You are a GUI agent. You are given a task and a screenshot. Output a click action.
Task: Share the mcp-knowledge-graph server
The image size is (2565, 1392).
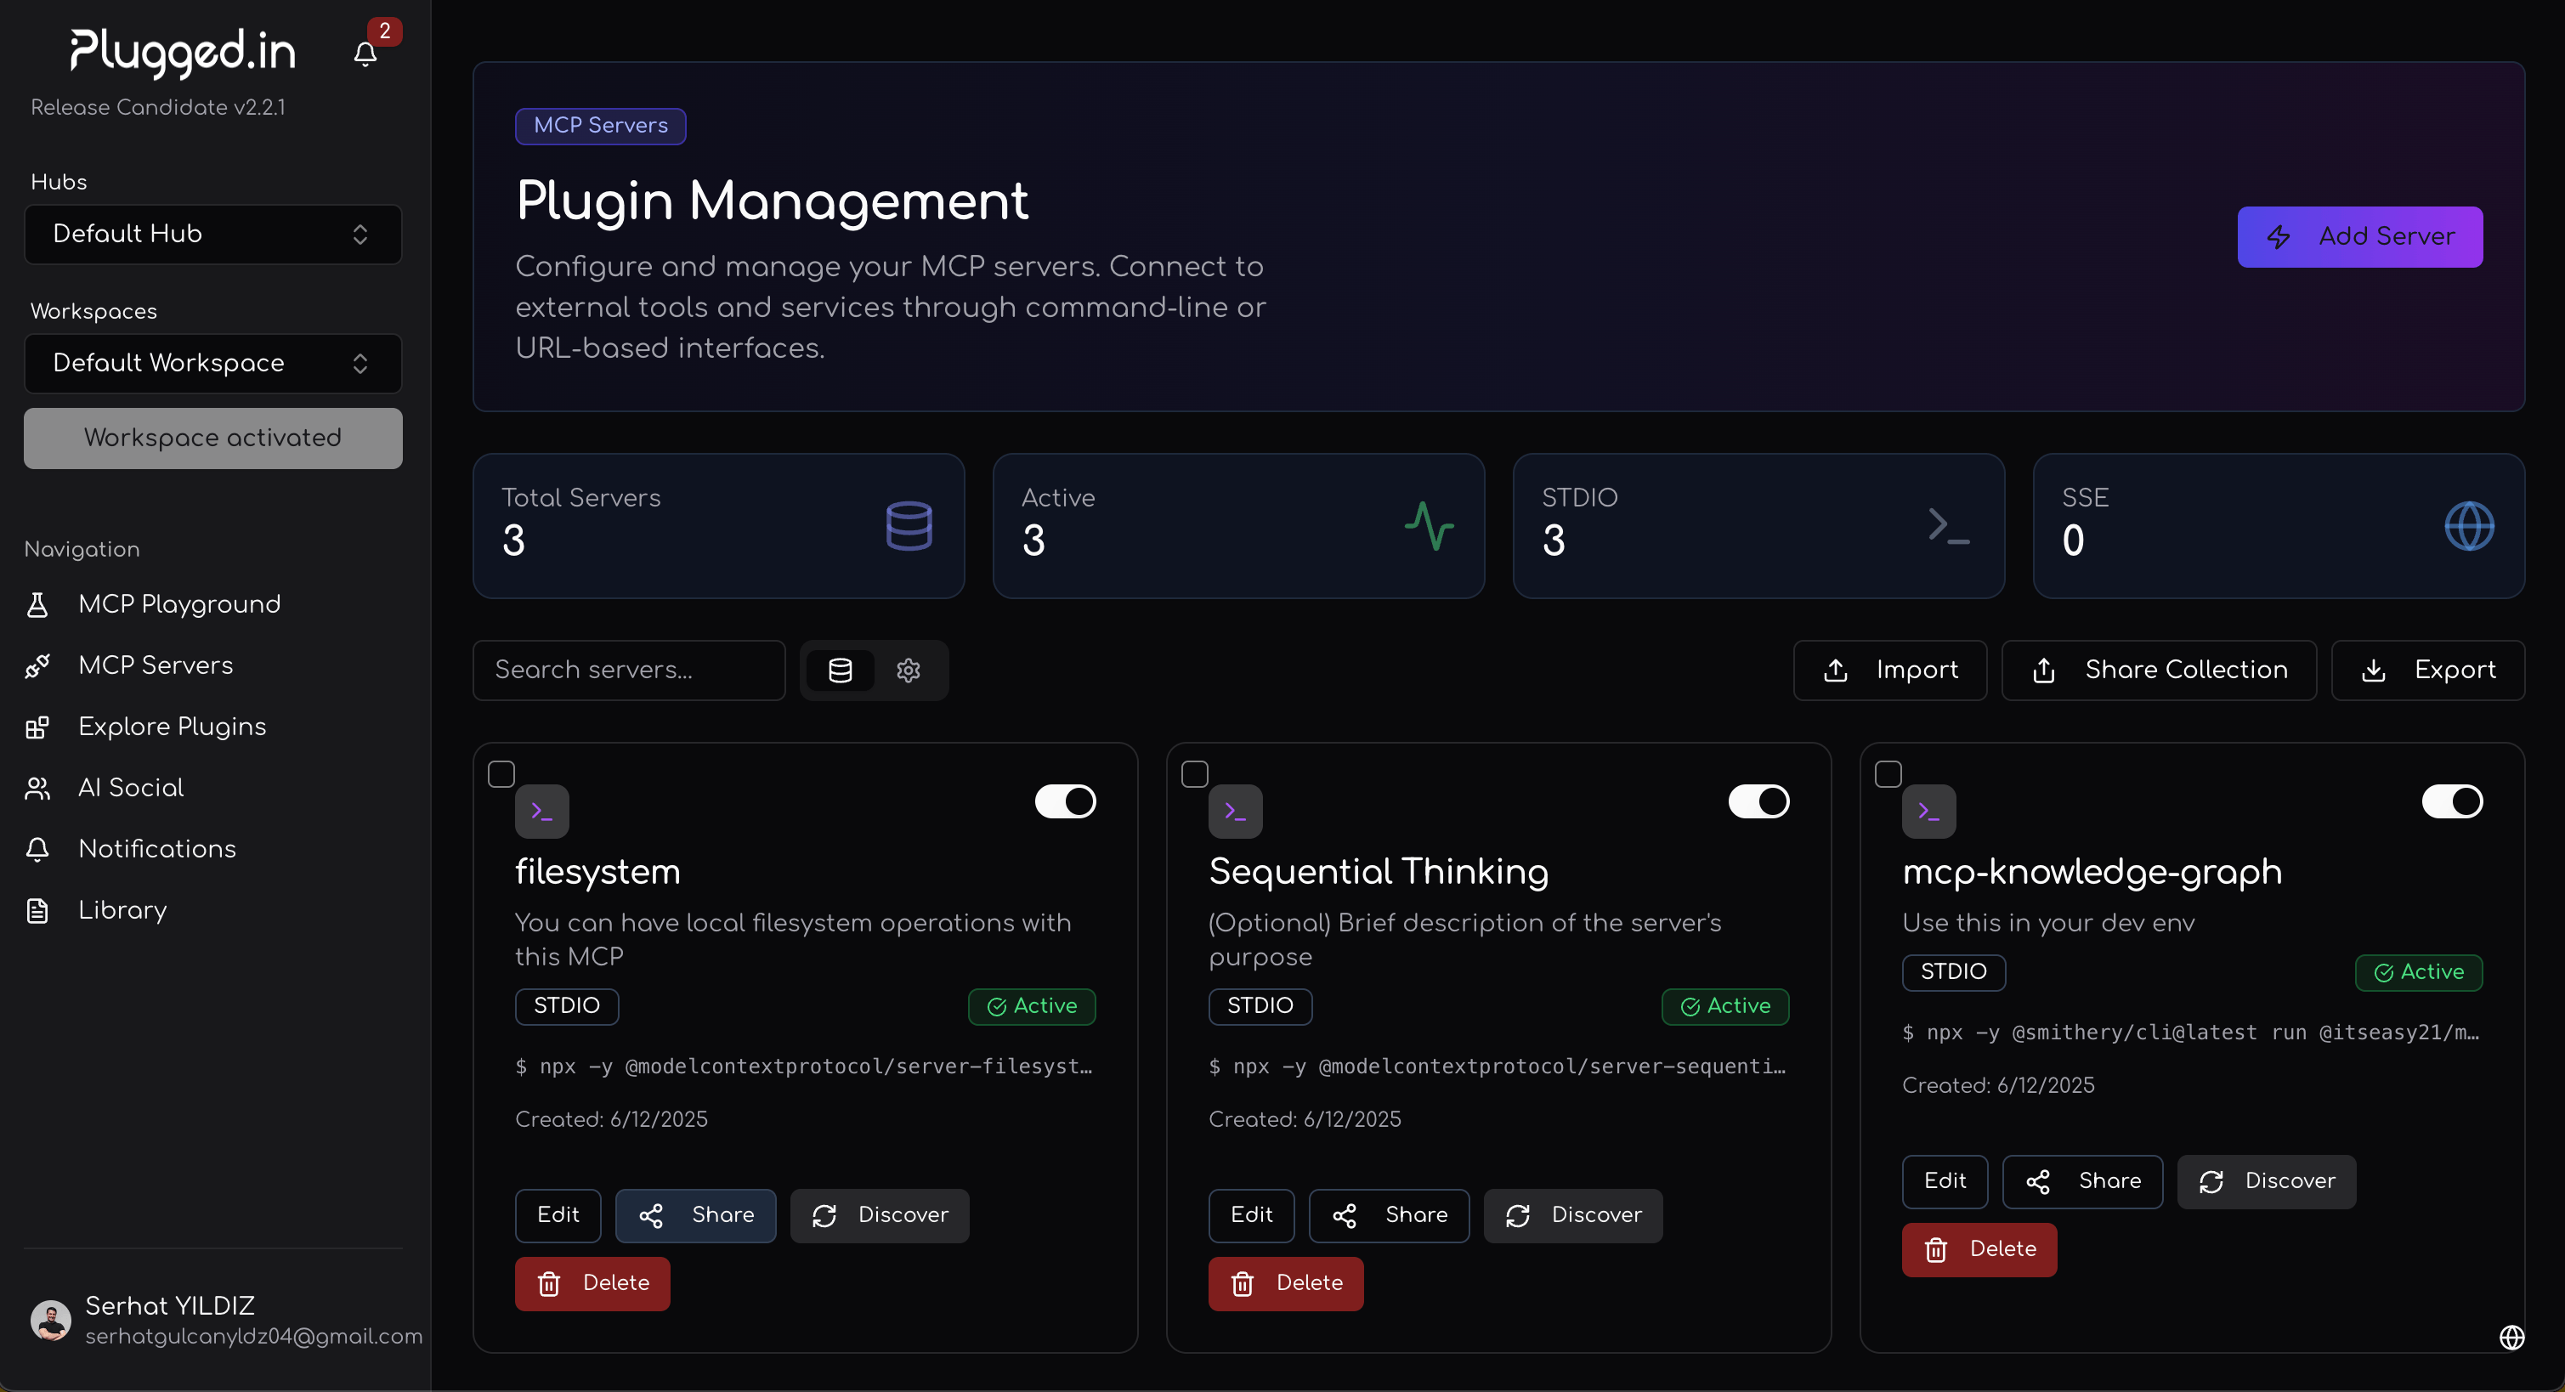pos(2082,1182)
